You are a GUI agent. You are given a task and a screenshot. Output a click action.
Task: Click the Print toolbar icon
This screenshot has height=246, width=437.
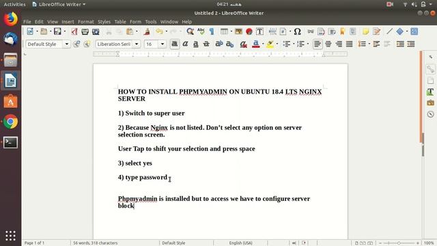click(x=85, y=31)
